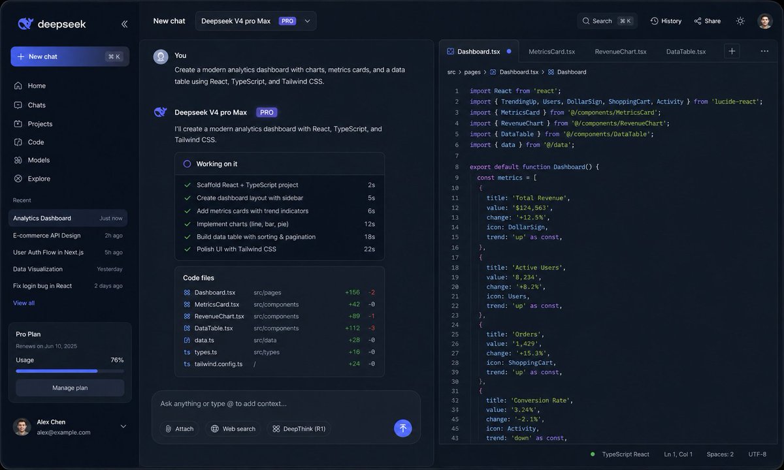Open Analytics Dashboard recent chat
The image size is (784, 470).
click(68, 218)
